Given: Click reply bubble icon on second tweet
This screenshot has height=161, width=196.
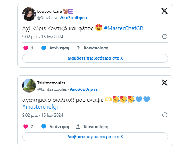Looking at the screenshot, I should pos(44,127).
